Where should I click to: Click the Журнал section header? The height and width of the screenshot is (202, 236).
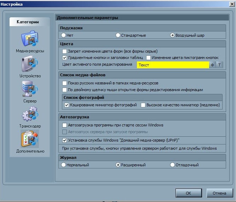142,158
